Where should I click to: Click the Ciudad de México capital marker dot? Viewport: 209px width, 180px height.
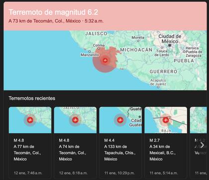point(170,45)
